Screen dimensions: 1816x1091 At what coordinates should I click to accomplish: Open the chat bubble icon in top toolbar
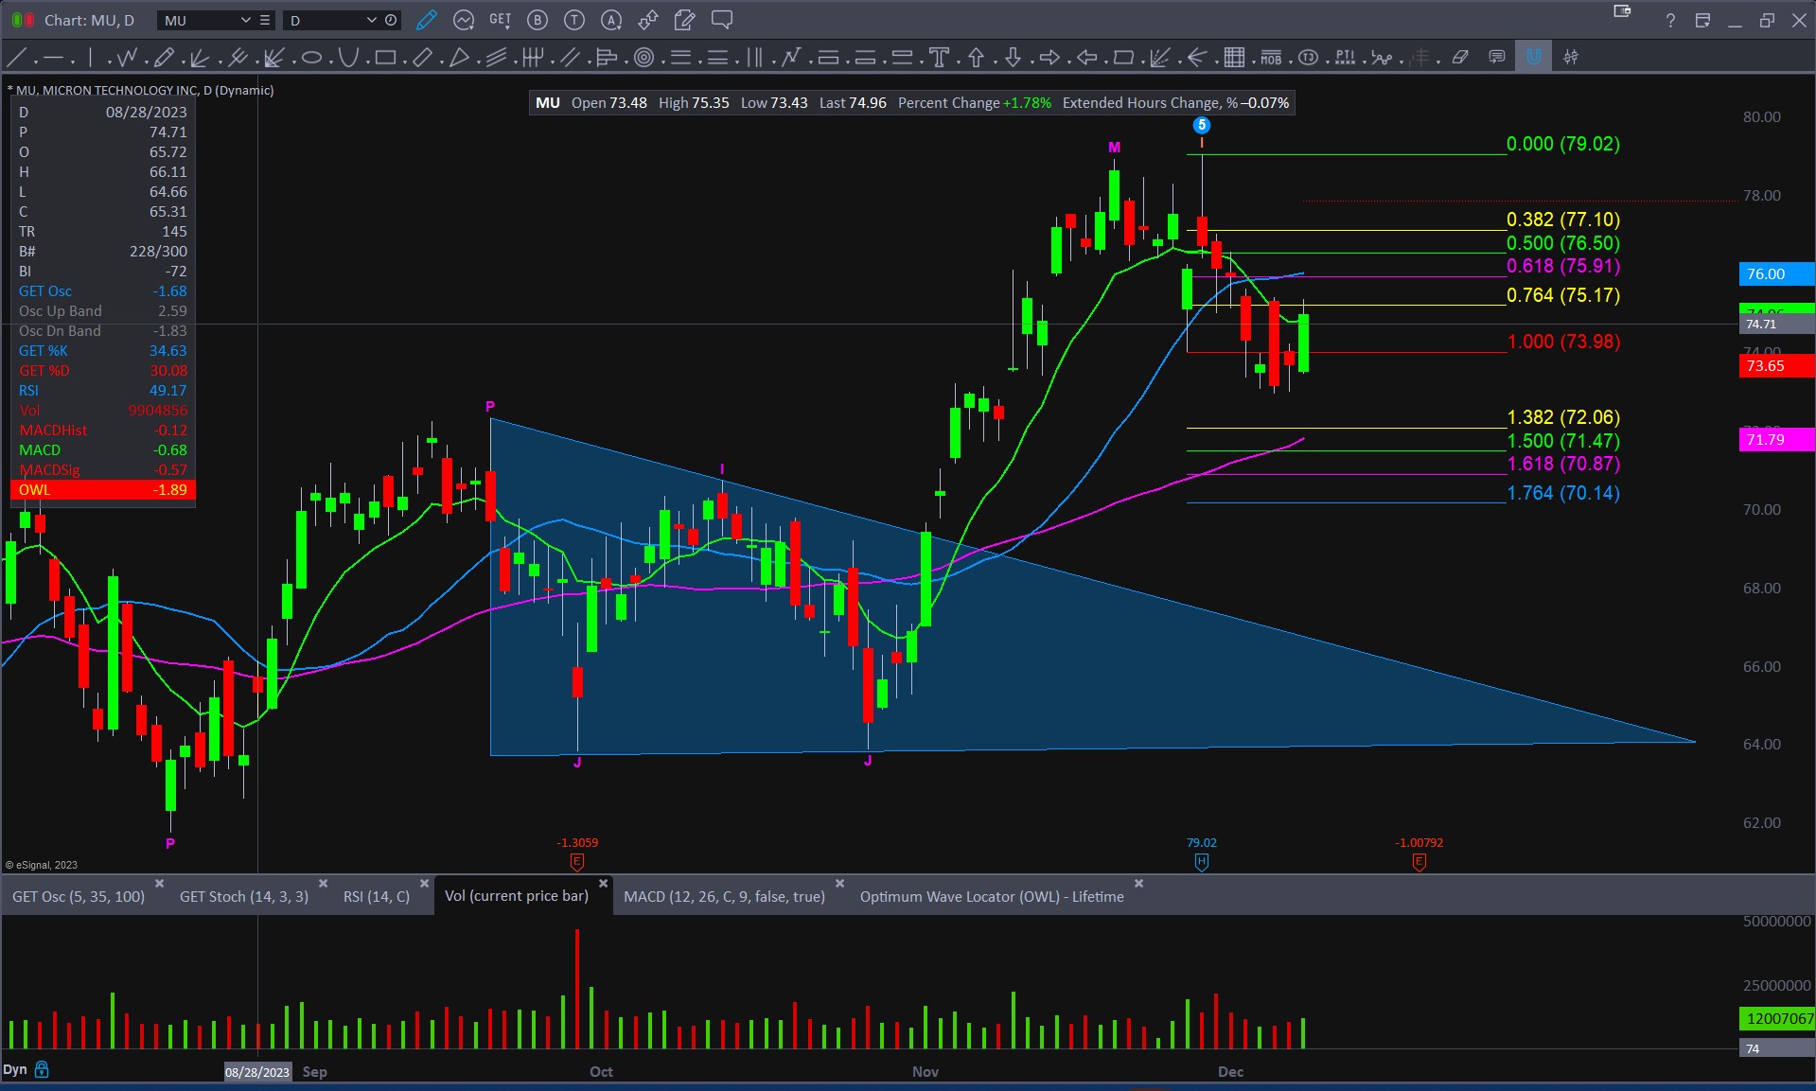(x=722, y=20)
